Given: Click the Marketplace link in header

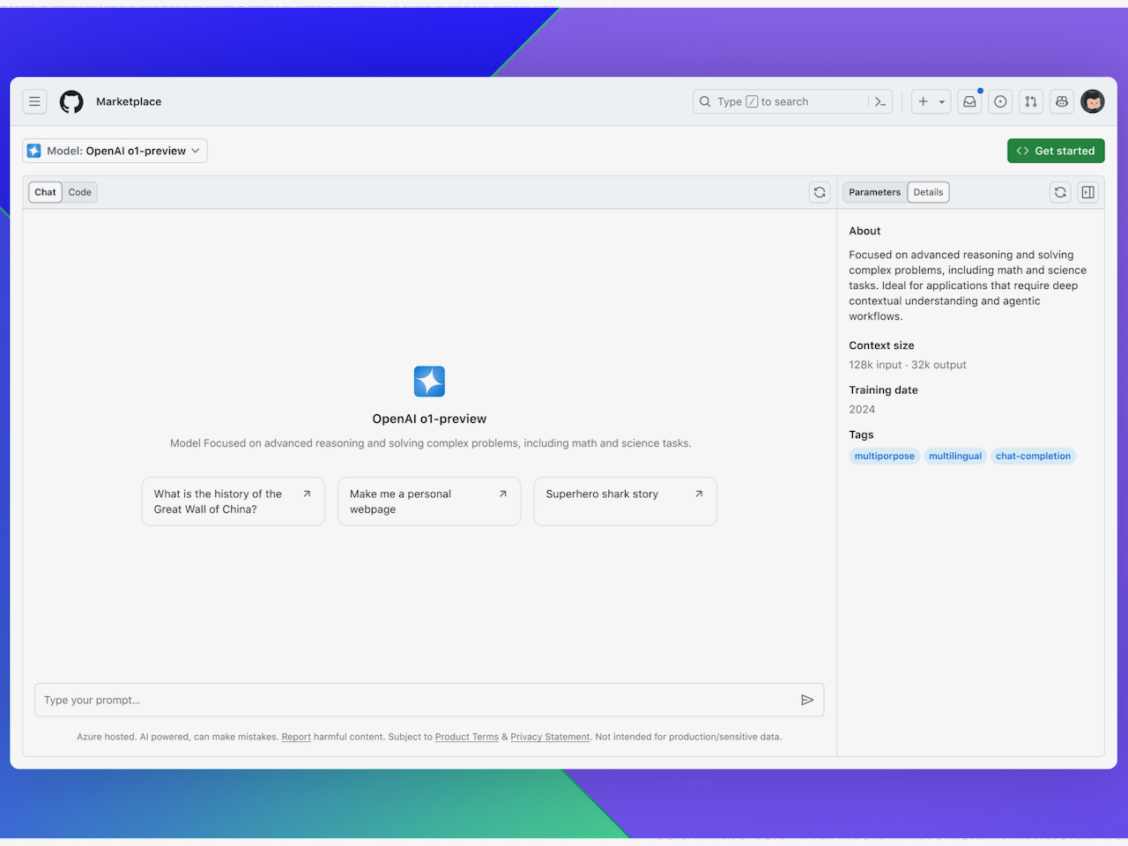Looking at the screenshot, I should coord(129,101).
